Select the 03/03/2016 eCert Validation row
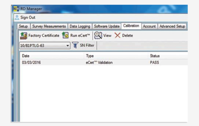This screenshot has width=199, height=126. pos(104,62)
